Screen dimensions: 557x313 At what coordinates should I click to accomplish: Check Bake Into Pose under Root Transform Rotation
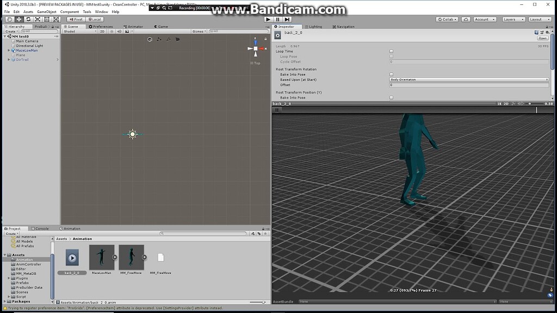tap(390, 73)
